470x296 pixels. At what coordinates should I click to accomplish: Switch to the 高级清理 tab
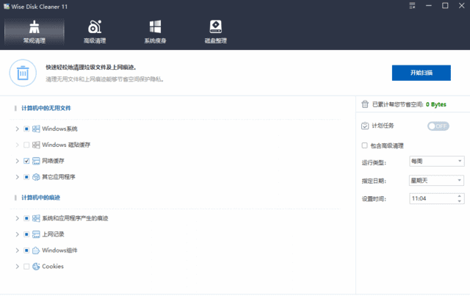(x=95, y=32)
